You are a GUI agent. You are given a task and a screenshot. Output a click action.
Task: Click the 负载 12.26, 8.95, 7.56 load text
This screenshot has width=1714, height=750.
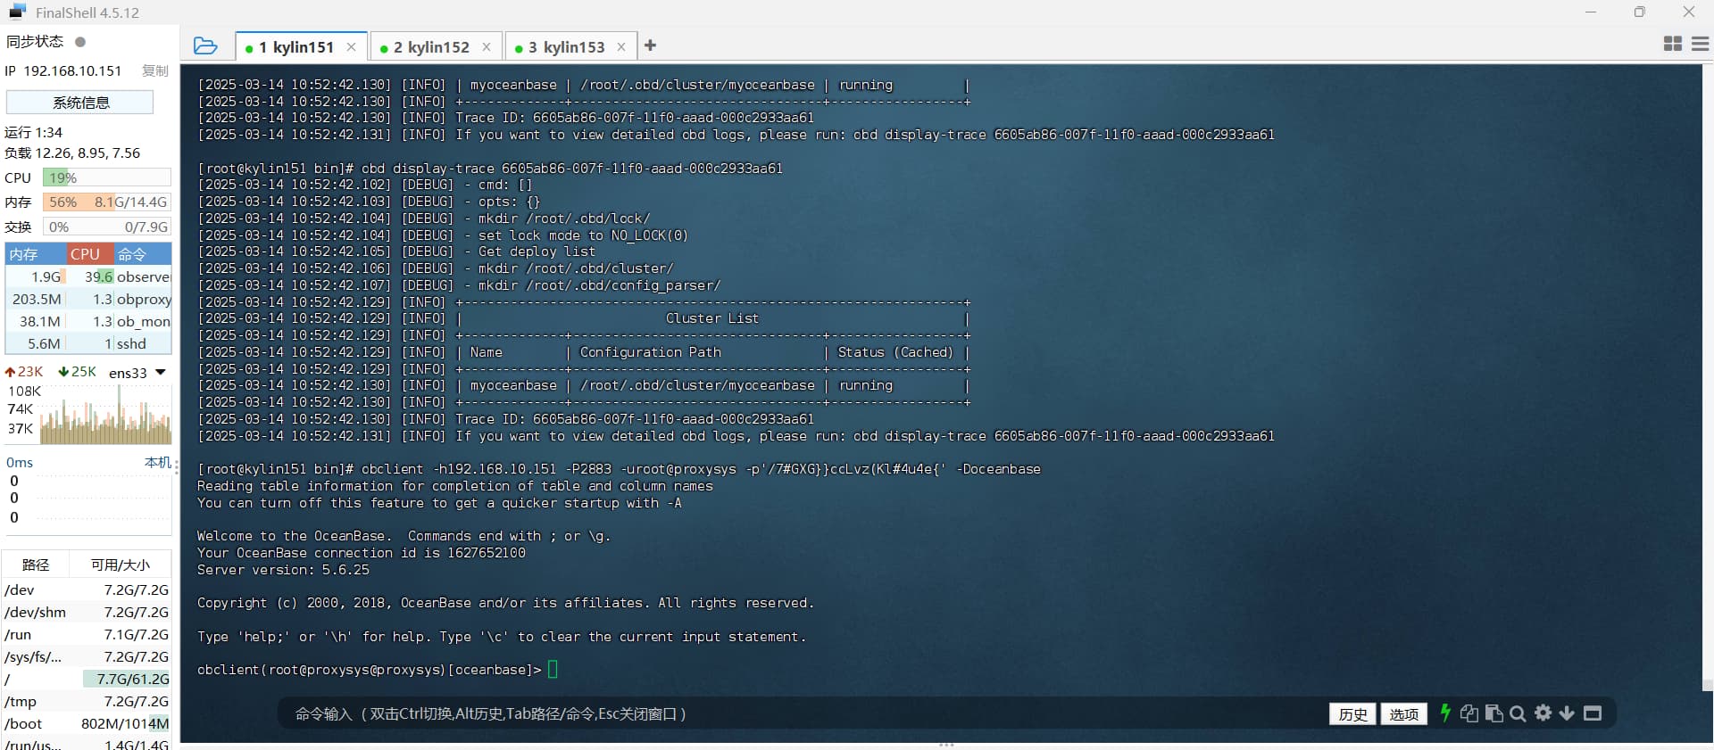coord(72,152)
